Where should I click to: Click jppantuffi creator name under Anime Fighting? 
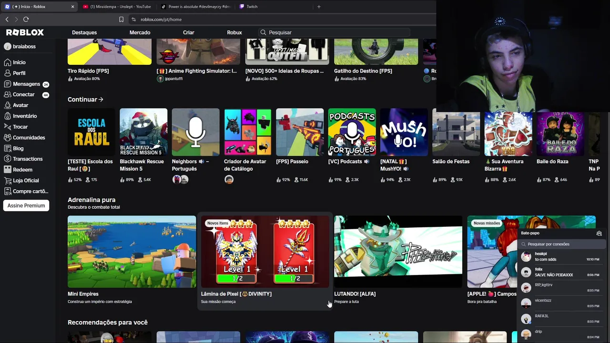coord(173,79)
